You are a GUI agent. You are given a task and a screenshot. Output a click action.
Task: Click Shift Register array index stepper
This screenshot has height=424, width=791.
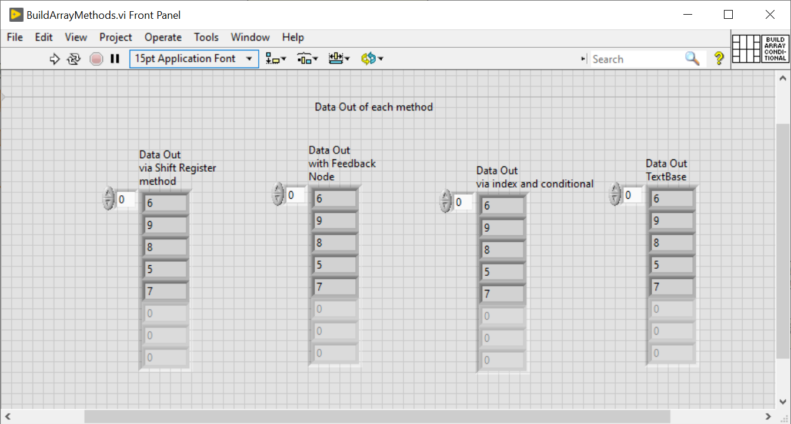108,199
